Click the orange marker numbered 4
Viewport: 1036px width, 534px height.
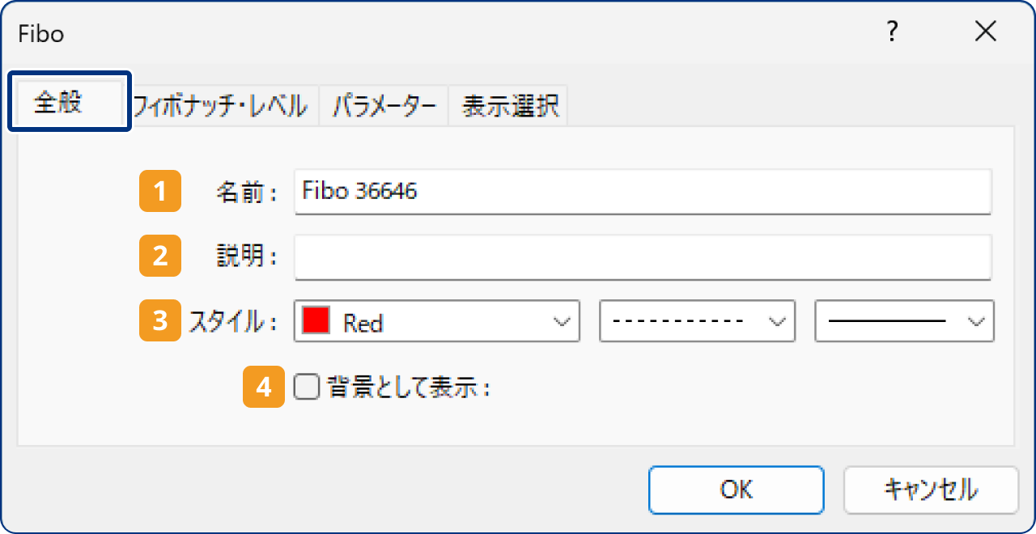(x=263, y=387)
